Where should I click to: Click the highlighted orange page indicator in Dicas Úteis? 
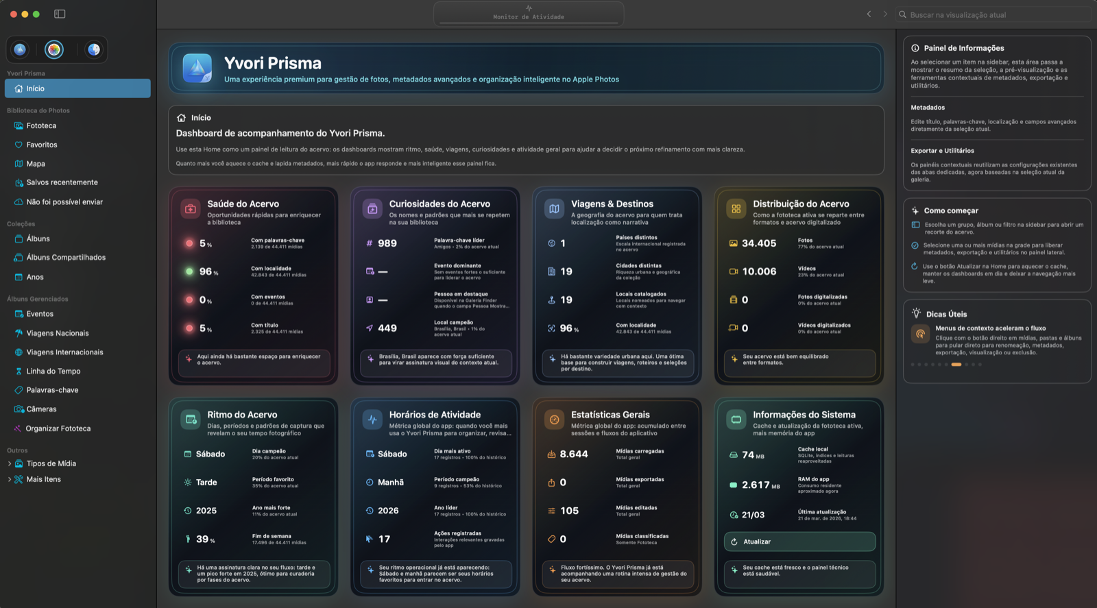pyautogui.click(x=956, y=365)
